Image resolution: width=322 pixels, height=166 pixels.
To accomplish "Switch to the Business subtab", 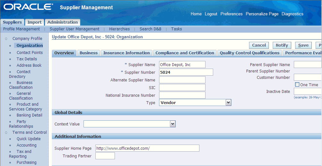I will [89, 53].
